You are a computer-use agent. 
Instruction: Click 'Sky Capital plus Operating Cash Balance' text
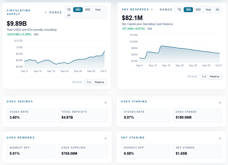pos(147,24)
